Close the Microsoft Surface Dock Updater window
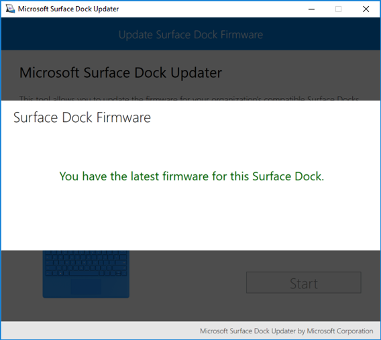The height and width of the screenshot is (340, 381). 366,9
